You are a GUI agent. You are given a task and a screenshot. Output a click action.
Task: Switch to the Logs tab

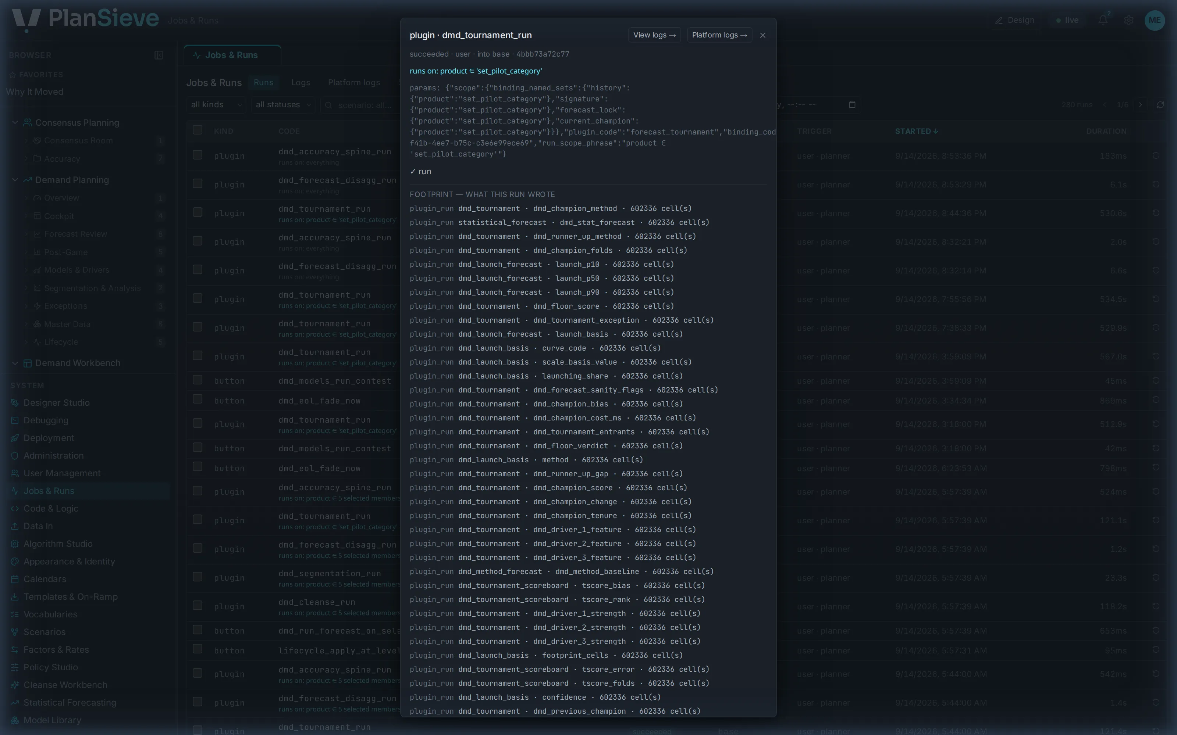301,82
